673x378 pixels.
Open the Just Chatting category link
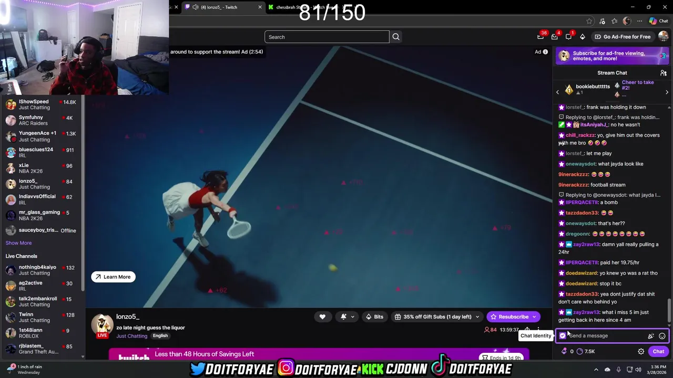coord(131,336)
